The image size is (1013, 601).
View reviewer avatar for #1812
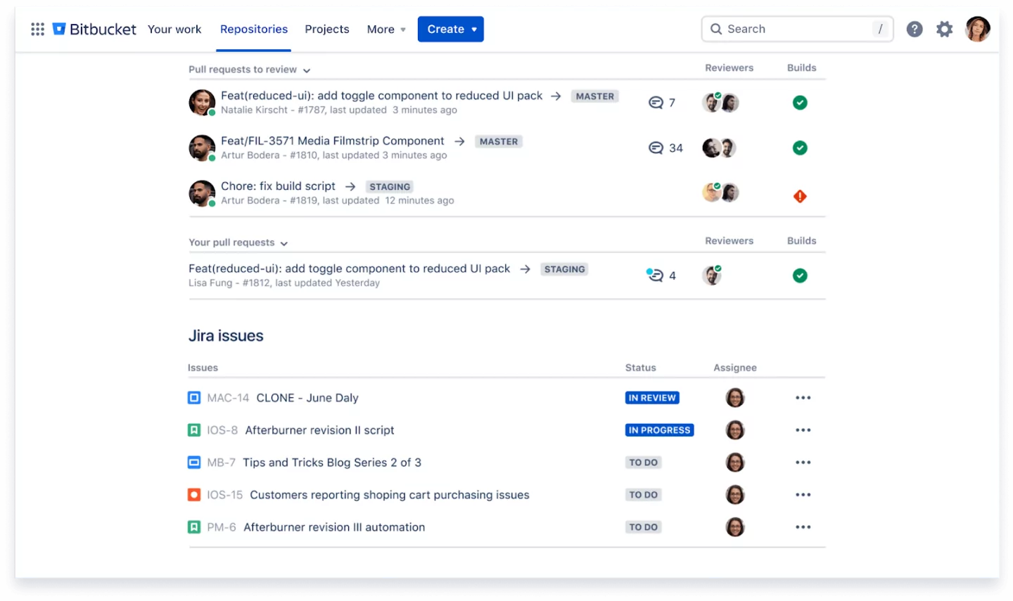(x=712, y=275)
